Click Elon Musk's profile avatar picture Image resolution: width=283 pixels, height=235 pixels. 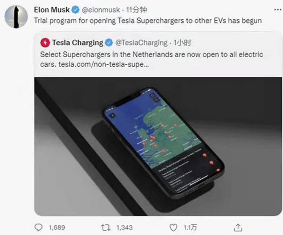[15, 16]
